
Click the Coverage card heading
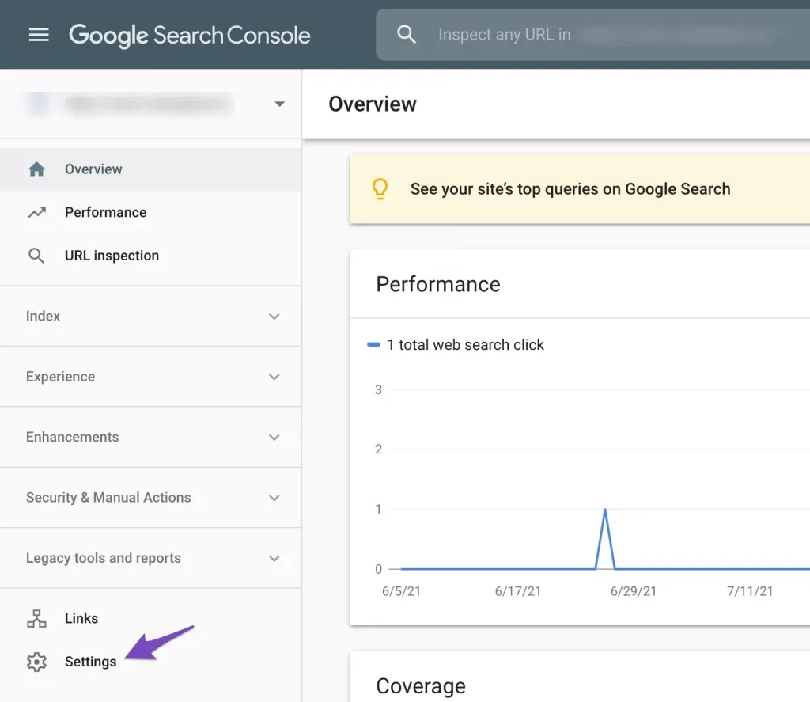click(x=421, y=686)
